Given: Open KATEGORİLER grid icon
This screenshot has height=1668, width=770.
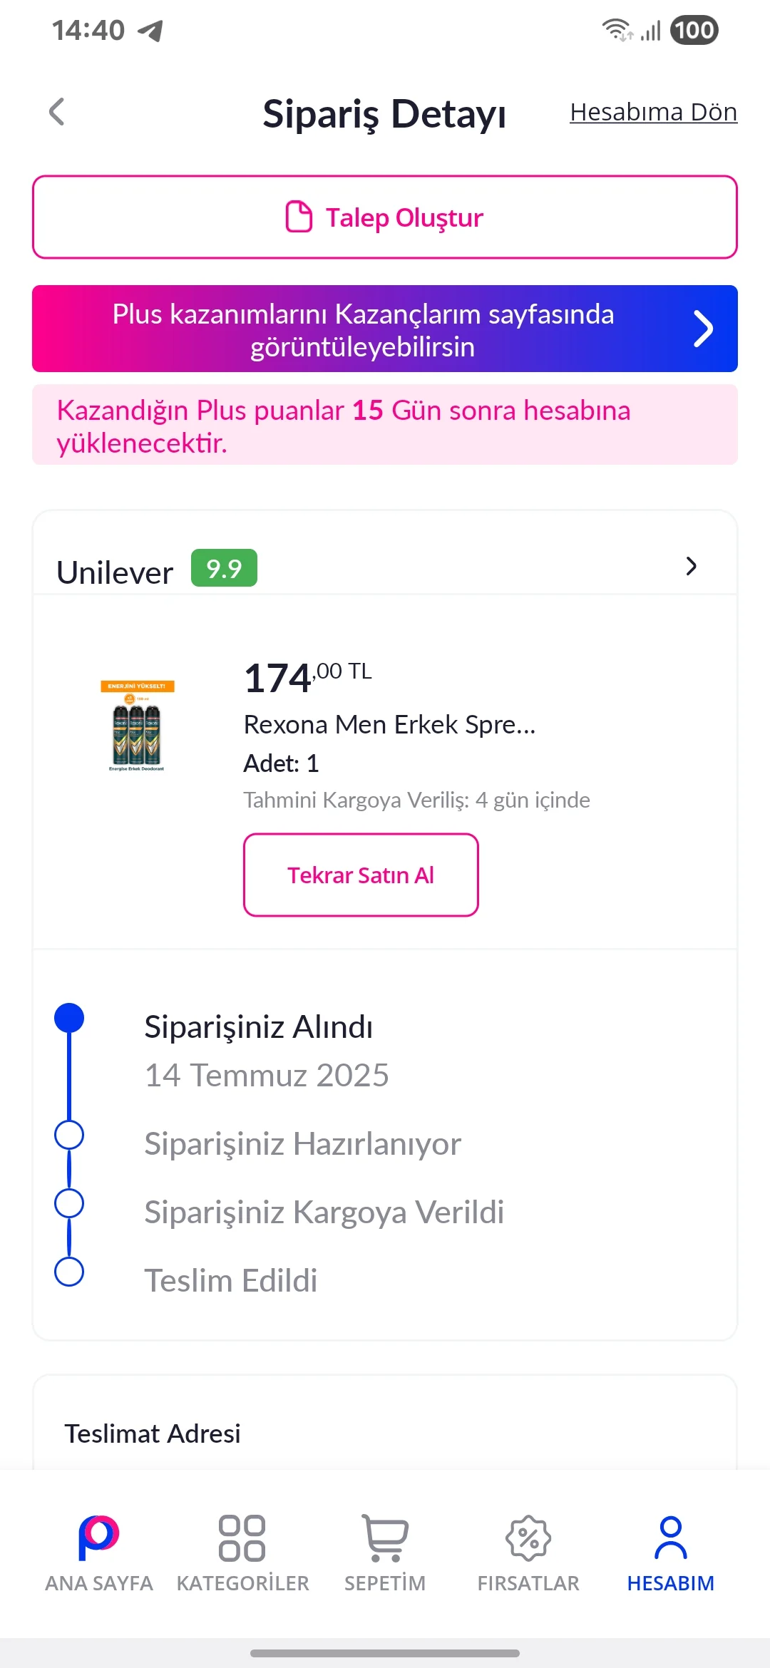Looking at the screenshot, I should click(242, 1538).
